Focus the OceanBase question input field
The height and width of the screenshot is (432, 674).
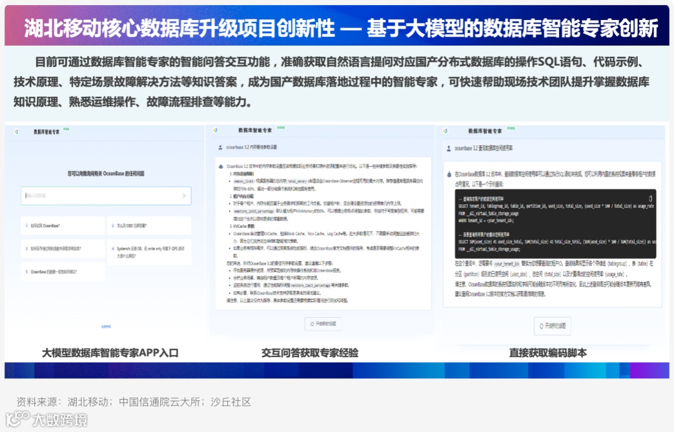[x=105, y=195]
